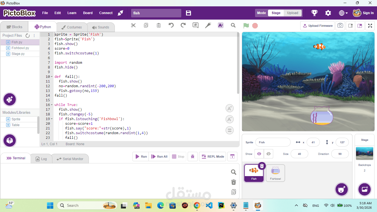This screenshot has width=377, height=212.
Task: Open the Log tab
Action: tap(41, 159)
